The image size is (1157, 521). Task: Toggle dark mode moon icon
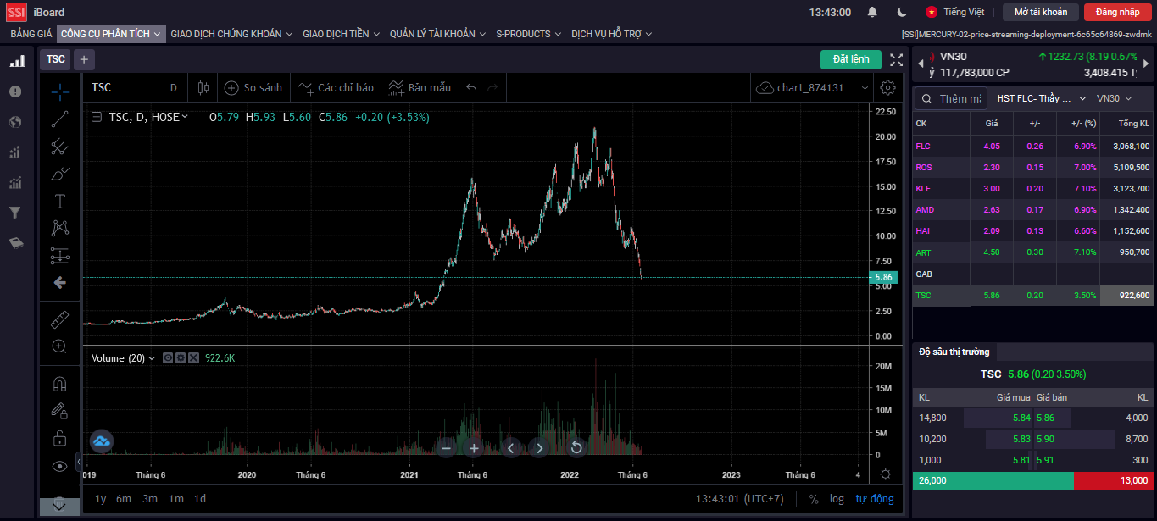coord(902,12)
